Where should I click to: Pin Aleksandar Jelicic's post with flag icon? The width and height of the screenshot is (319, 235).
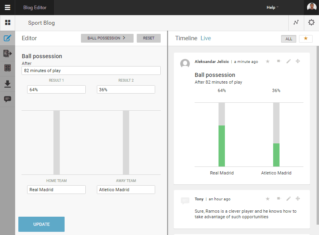click(279, 61)
